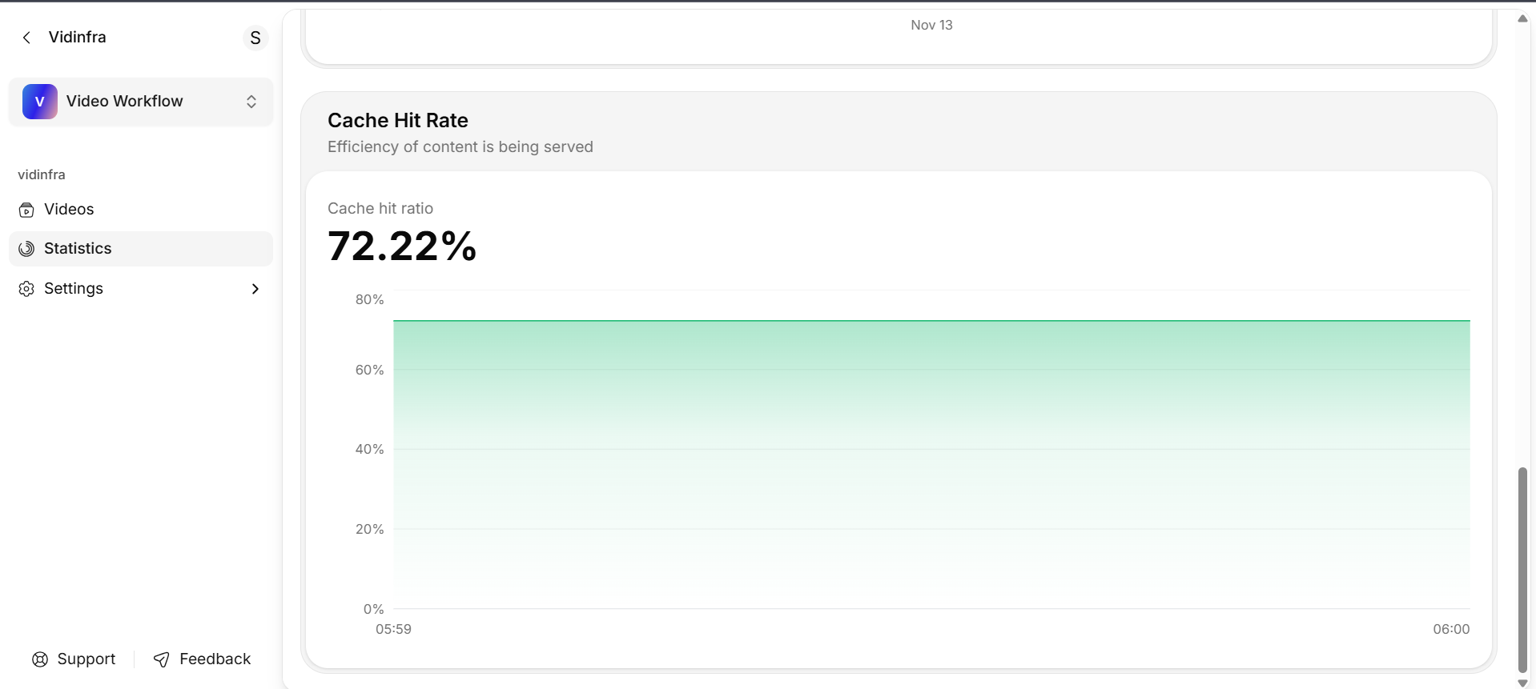Click the Nov 13 date label
This screenshot has height=689, width=1536.
pyautogui.click(x=931, y=25)
